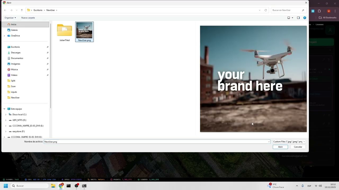Image resolution: width=339 pixels, height=190 pixels.
Task: Toggle the preview pane icon
Action: [298, 18]
